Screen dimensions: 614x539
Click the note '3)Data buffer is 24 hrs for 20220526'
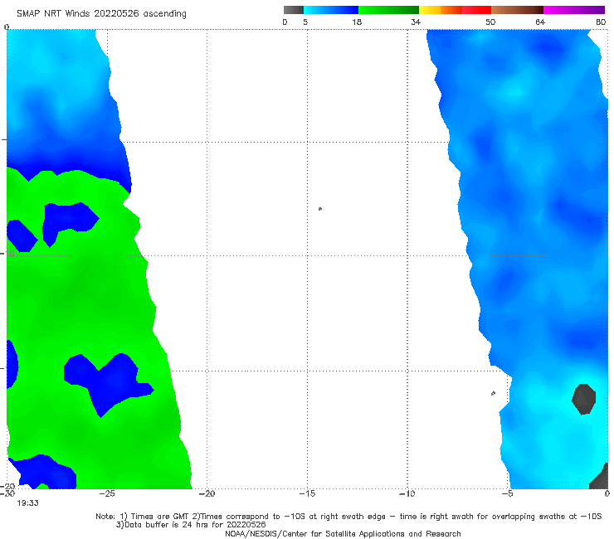[191, 525]
